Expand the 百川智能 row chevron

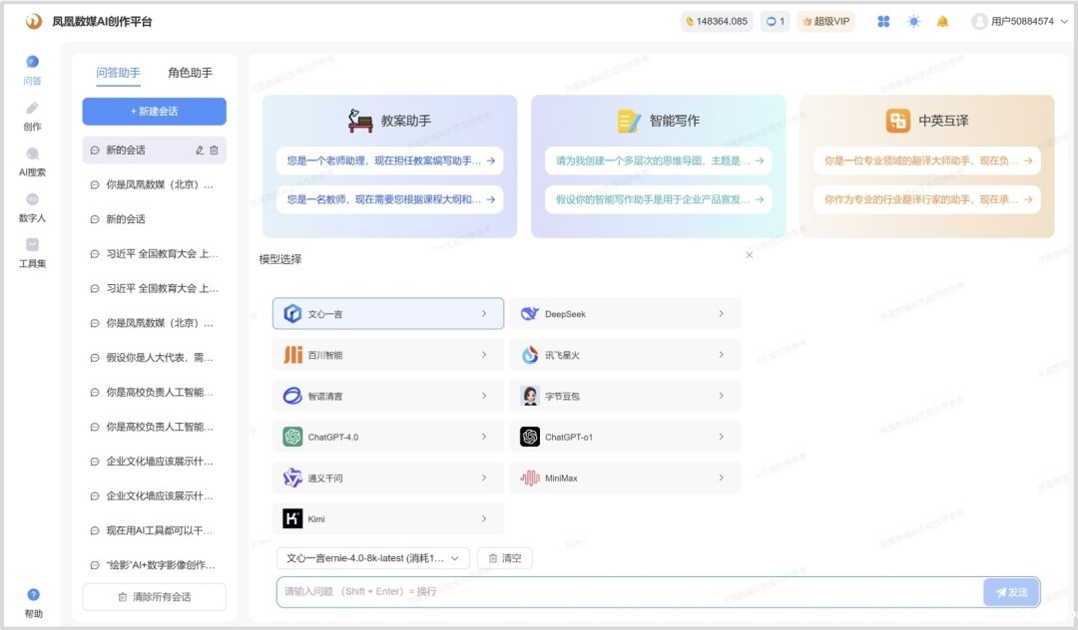point(484,355)
